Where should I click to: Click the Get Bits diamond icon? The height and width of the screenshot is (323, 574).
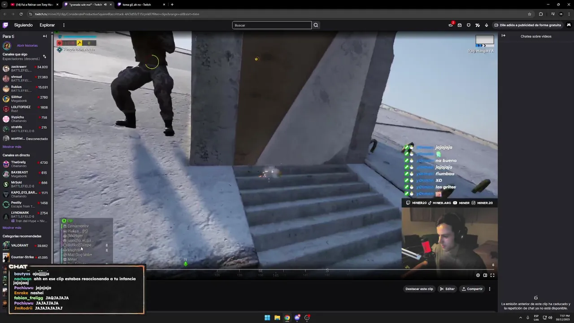487,25
